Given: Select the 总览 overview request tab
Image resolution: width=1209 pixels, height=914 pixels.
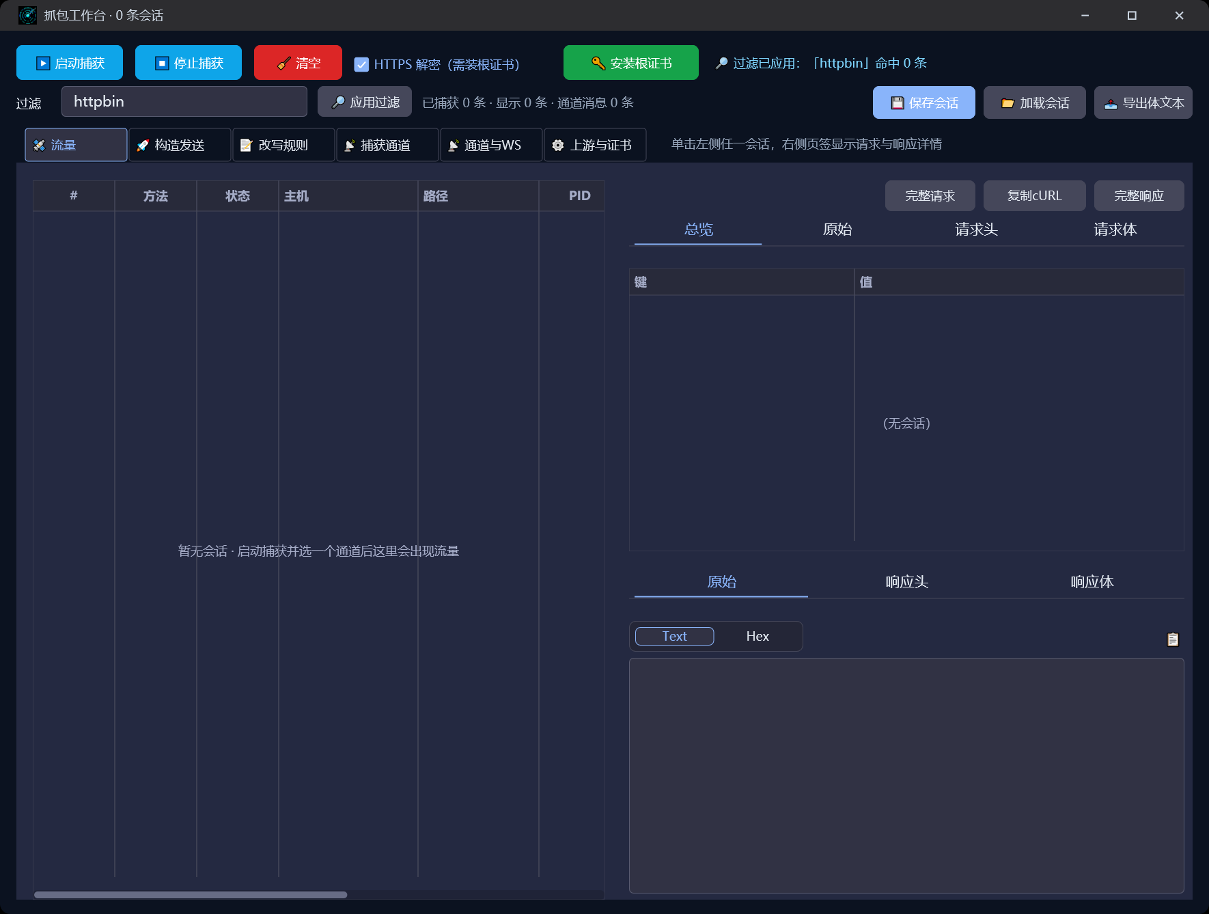Looking at the screenshot, I should 698,230.
